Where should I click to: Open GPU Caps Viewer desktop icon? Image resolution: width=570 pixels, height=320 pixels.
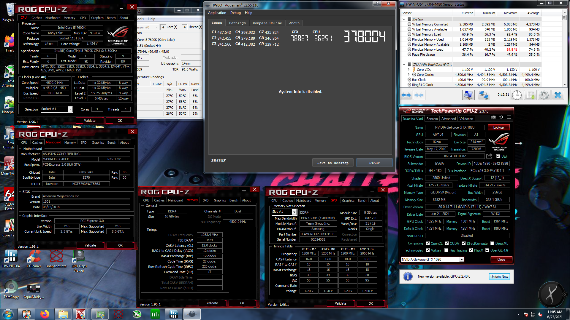79,261
